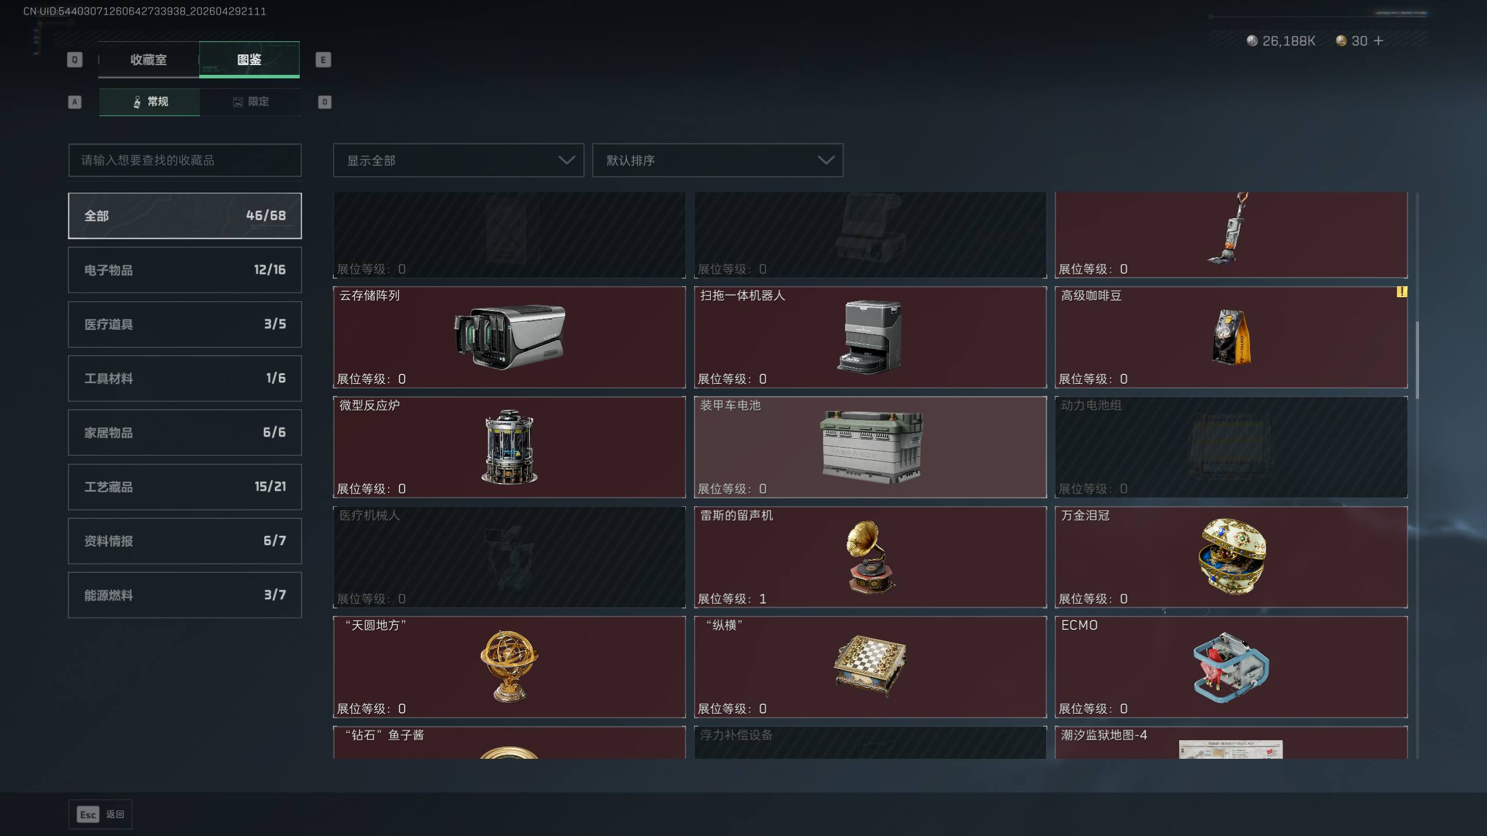Select the 扫拖一体机器人 robot icon
This screenshot has height=836, width=1487.
click(x=870, y=337)
